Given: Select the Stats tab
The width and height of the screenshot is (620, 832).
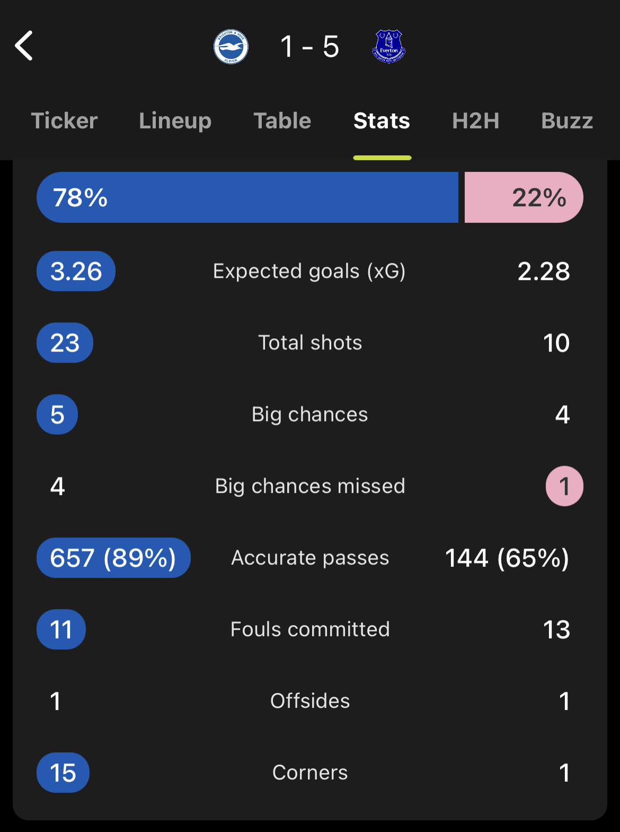Looking at the screenshot, I should point(382,120).
